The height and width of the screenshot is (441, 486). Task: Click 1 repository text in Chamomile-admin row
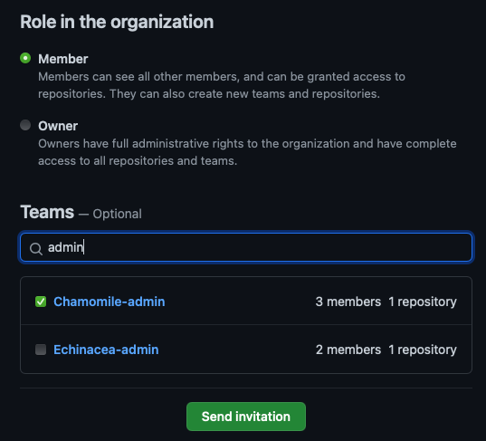tap(423, 302)
